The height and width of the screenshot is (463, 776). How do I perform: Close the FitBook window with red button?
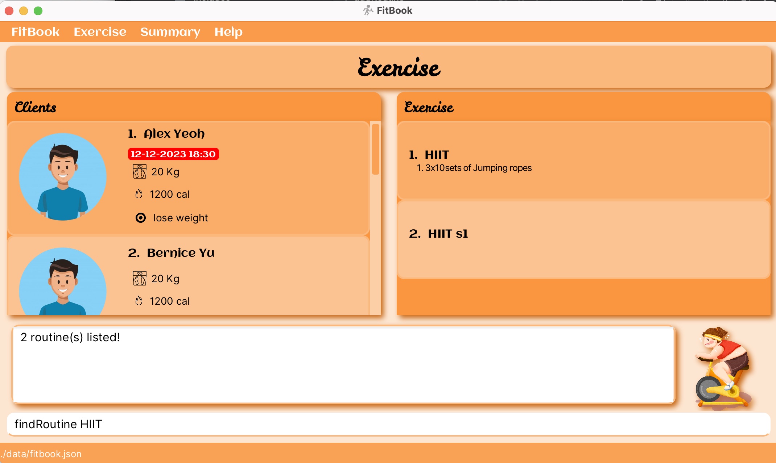(9, 11)
